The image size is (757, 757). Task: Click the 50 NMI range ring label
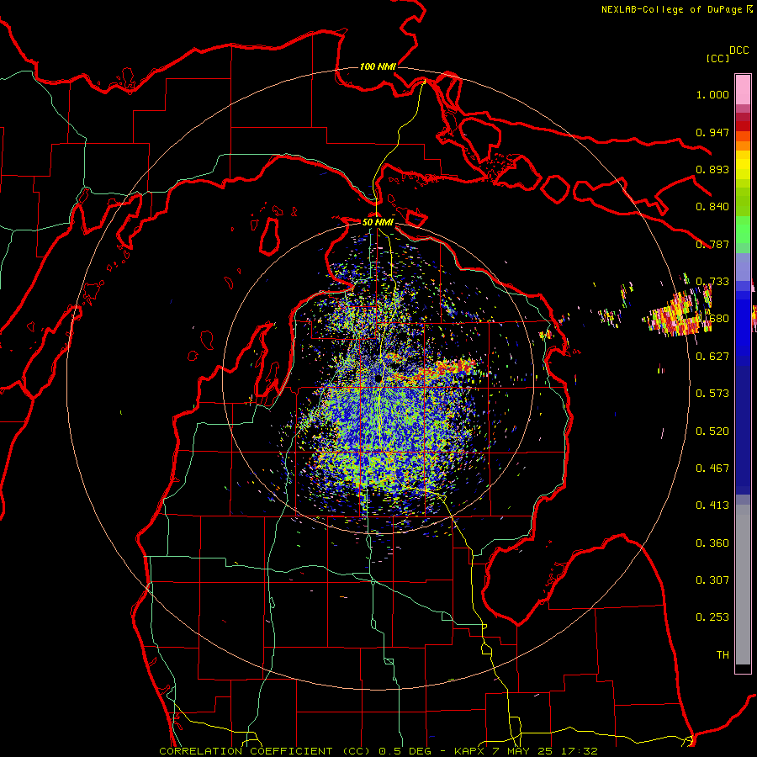pyautogui.click(x=378, y=222)
